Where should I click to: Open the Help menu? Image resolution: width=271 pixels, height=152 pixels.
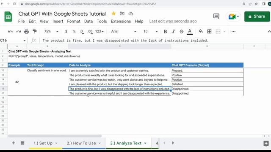point(139,22)
